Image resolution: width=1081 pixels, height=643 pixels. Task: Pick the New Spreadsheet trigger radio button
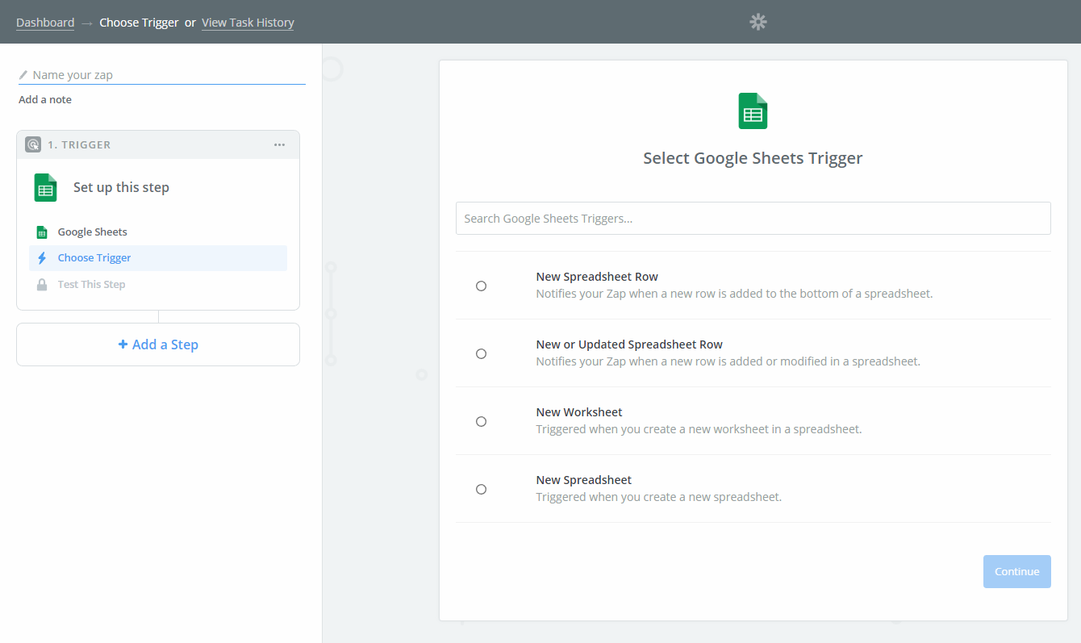[481, 489]
